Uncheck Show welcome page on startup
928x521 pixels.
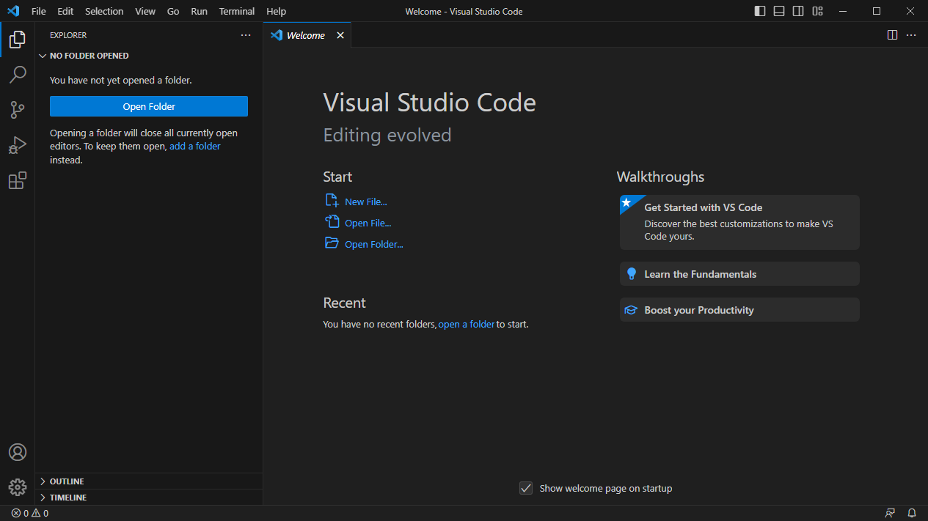click(x=526, y=488)
